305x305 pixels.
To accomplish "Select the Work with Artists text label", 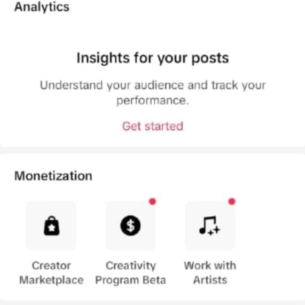I will (x=210, y=273).
